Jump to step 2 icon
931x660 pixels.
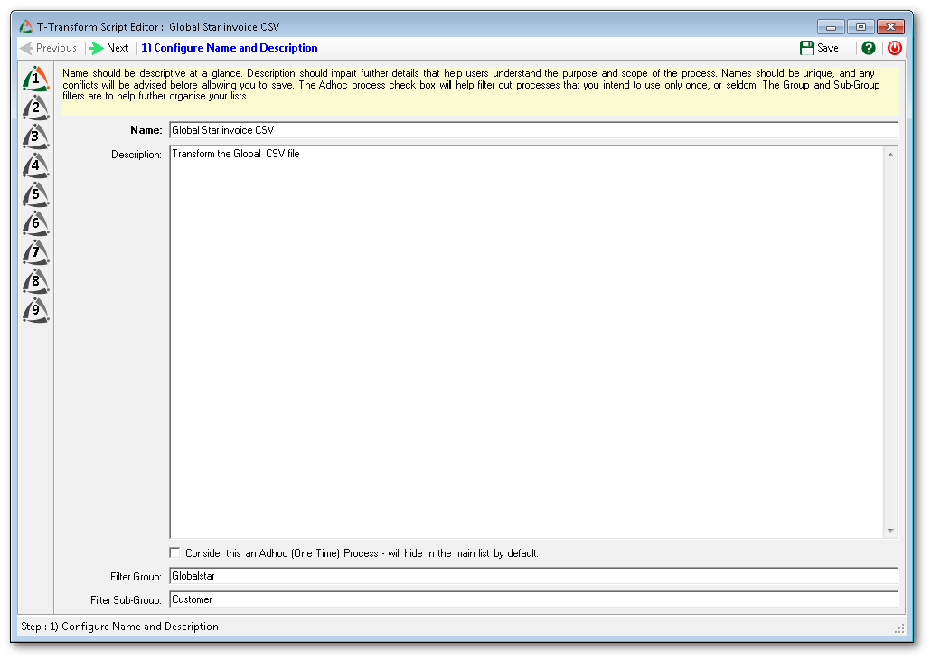coord(35,108)
